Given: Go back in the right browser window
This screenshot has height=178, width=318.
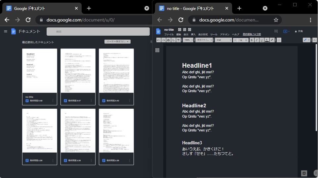Looking at the screenshot, I should pyautogui.click(x=160, y=20).
